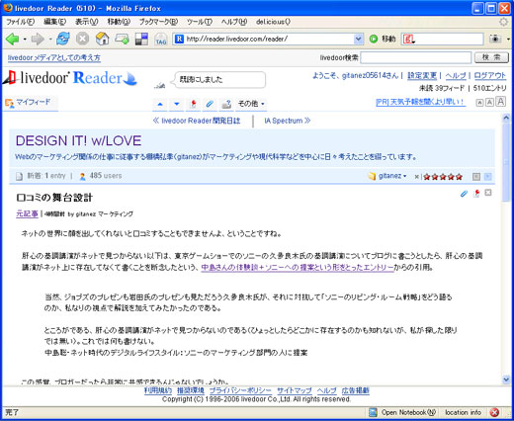The width and height of the screenshot is (514, 421).
Task: Click the clip icon in the reader toolbar
Action: pyautogui.click(x=210, y=104)
